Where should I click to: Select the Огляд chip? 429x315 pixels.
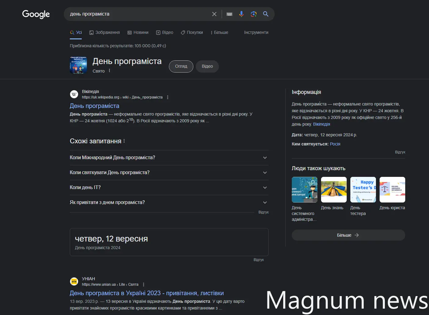pyautogui.click(x=181, y=66)
